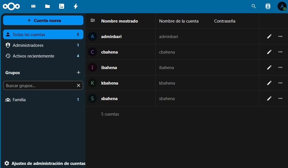Click the grey adminbari account name

point(168,36)
